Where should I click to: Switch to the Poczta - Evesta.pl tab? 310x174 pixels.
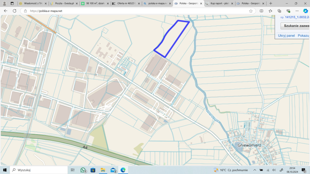64,4
